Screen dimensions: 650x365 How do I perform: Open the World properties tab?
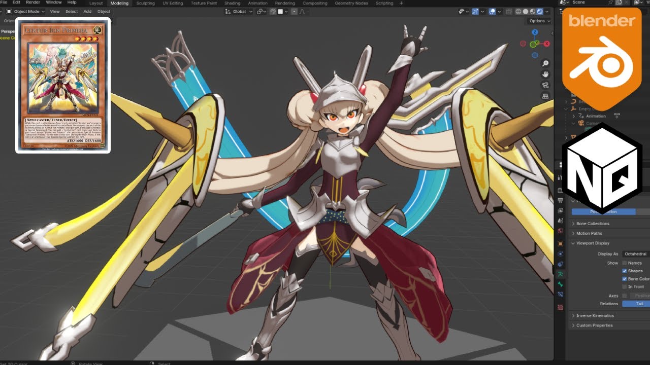pos(560,231)
